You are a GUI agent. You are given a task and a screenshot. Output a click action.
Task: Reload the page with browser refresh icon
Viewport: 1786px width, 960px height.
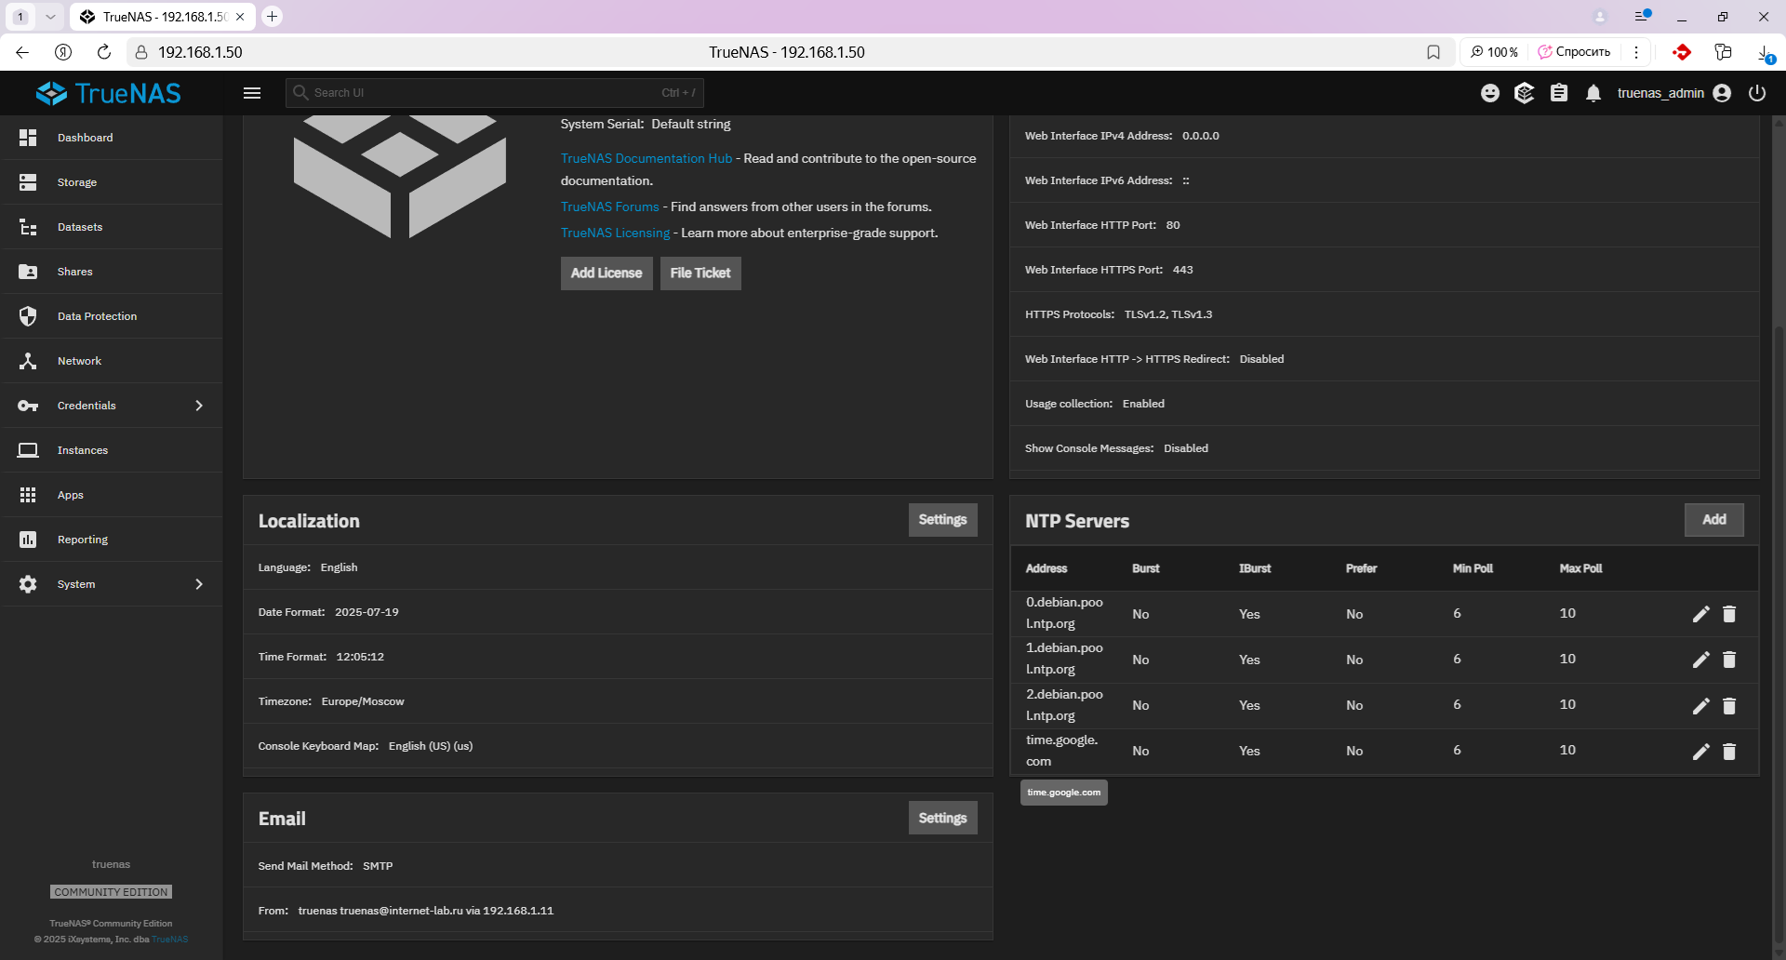104,52
